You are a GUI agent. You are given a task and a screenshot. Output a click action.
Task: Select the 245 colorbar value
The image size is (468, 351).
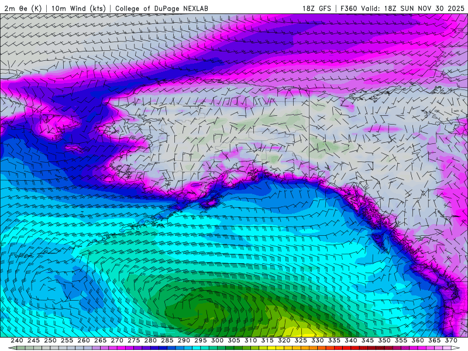point(33,340)
